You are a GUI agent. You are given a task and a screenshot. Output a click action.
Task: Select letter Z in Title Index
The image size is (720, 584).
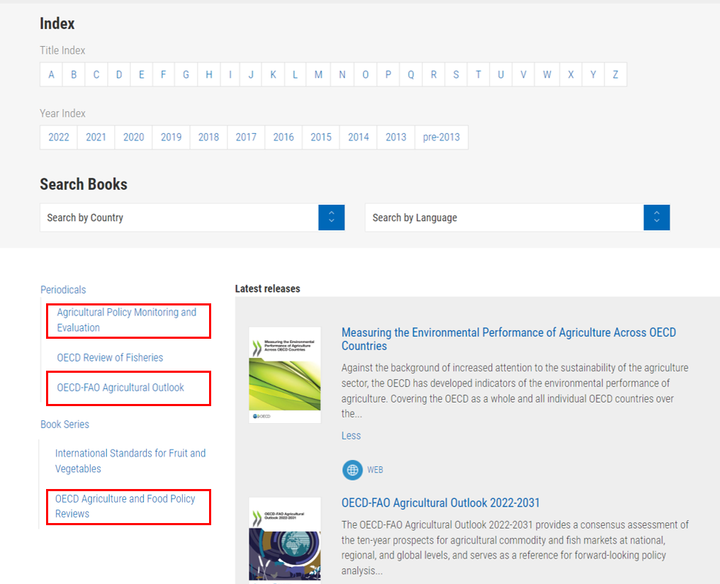tap(615, 74)
